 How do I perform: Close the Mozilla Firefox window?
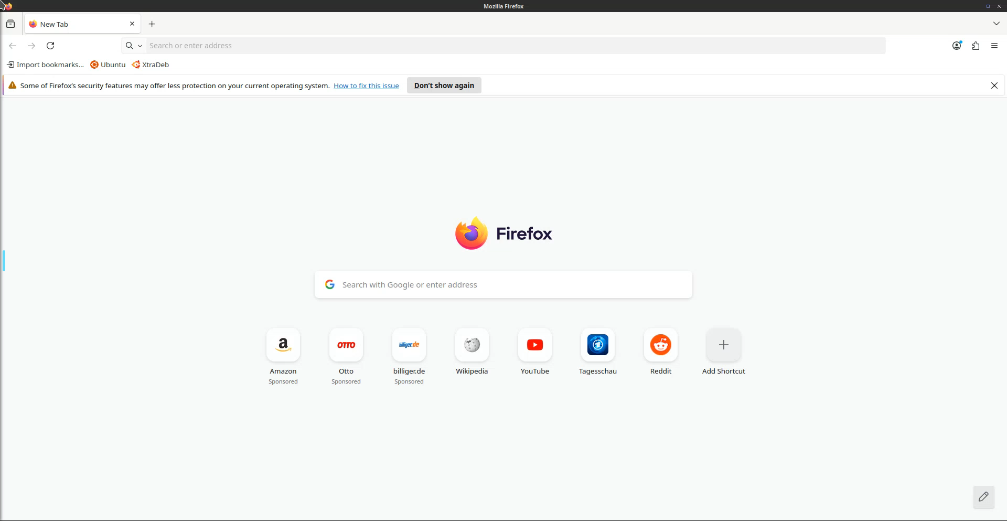(x=999, y=6)
